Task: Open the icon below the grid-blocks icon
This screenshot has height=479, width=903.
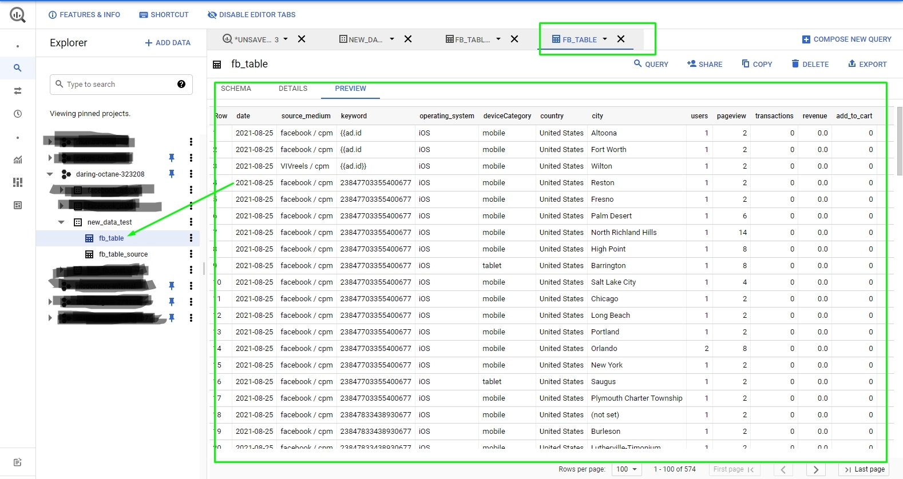Action: point(18,205)
